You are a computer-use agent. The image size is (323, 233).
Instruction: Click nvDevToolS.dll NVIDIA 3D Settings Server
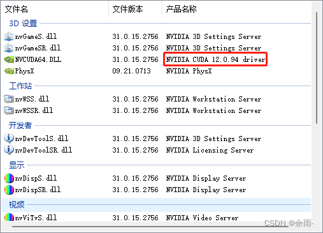point(213,139)
